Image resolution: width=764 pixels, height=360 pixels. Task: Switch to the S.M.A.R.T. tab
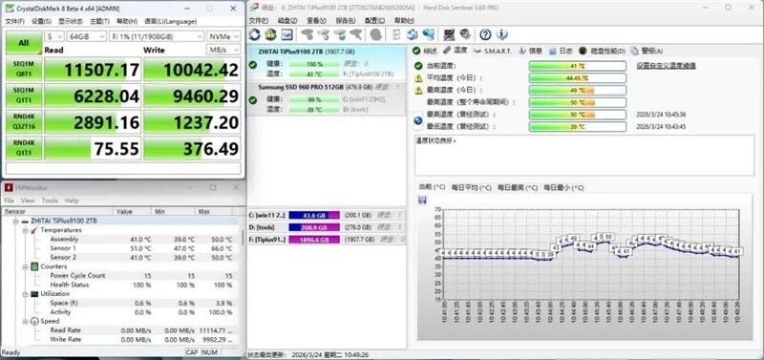coord(492,51)
